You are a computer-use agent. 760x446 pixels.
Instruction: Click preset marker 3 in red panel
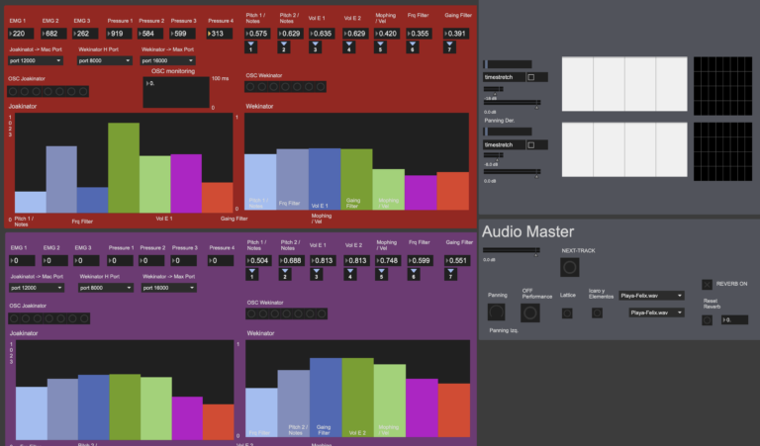coord(315,46)
